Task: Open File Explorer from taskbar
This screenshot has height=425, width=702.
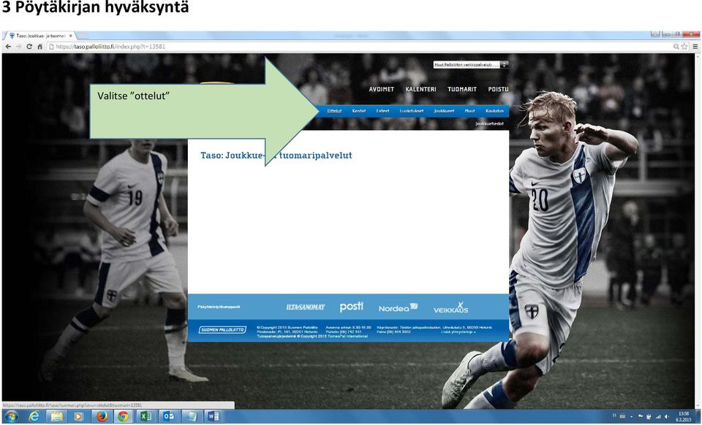Action: [56, 417]
